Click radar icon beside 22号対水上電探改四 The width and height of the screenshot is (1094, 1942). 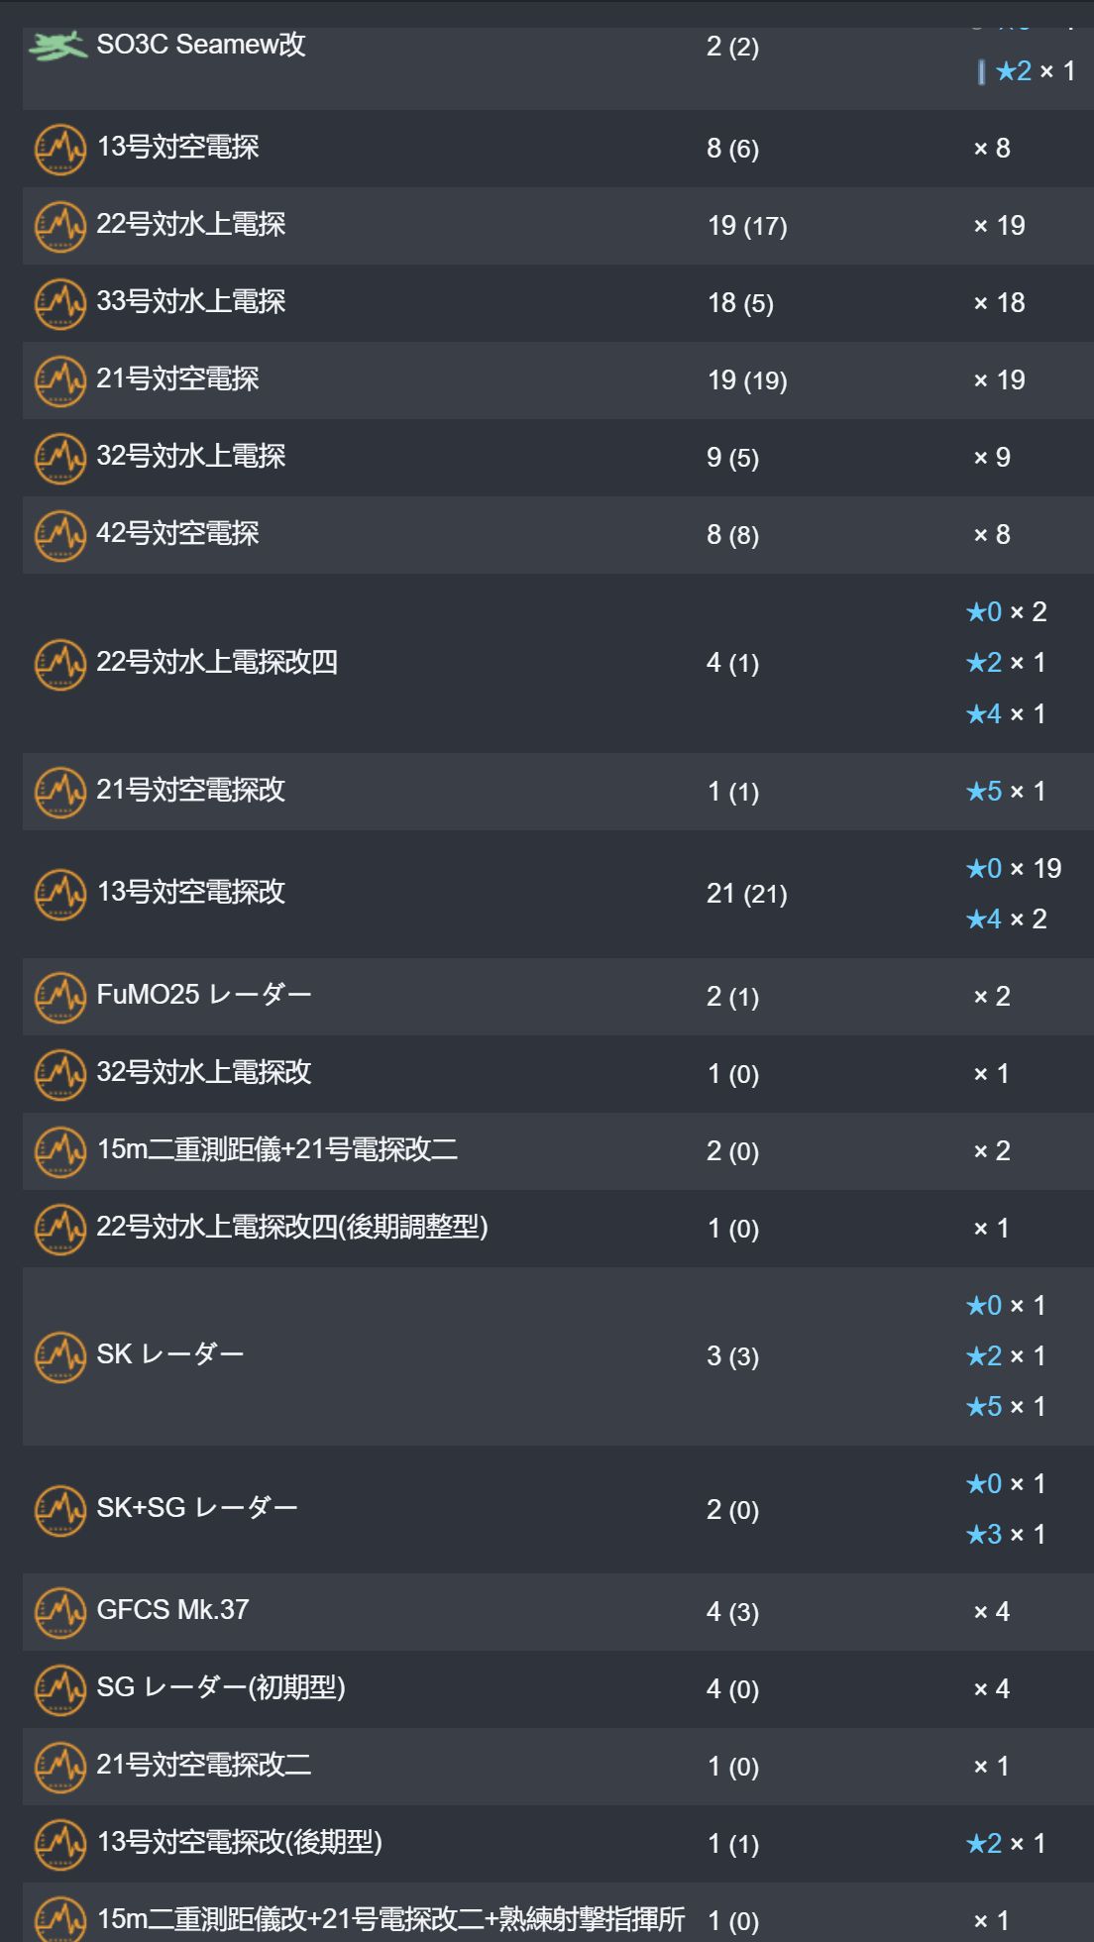pos(60,664)
